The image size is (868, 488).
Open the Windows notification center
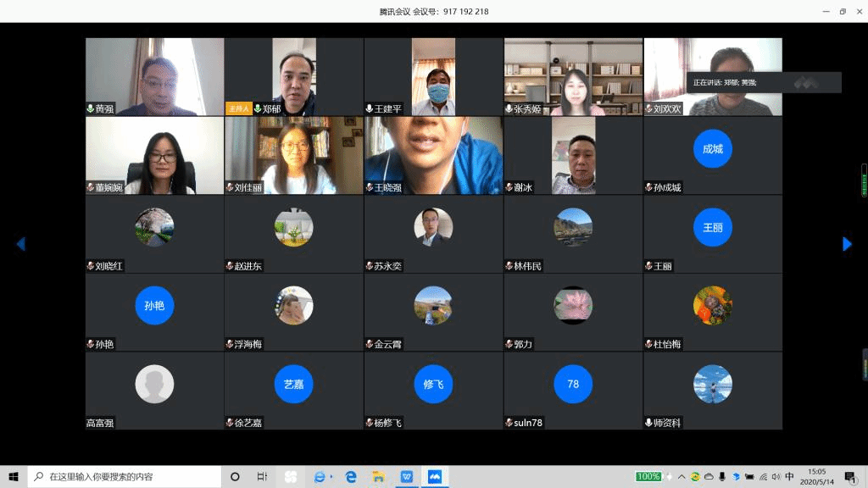[849, 477]
